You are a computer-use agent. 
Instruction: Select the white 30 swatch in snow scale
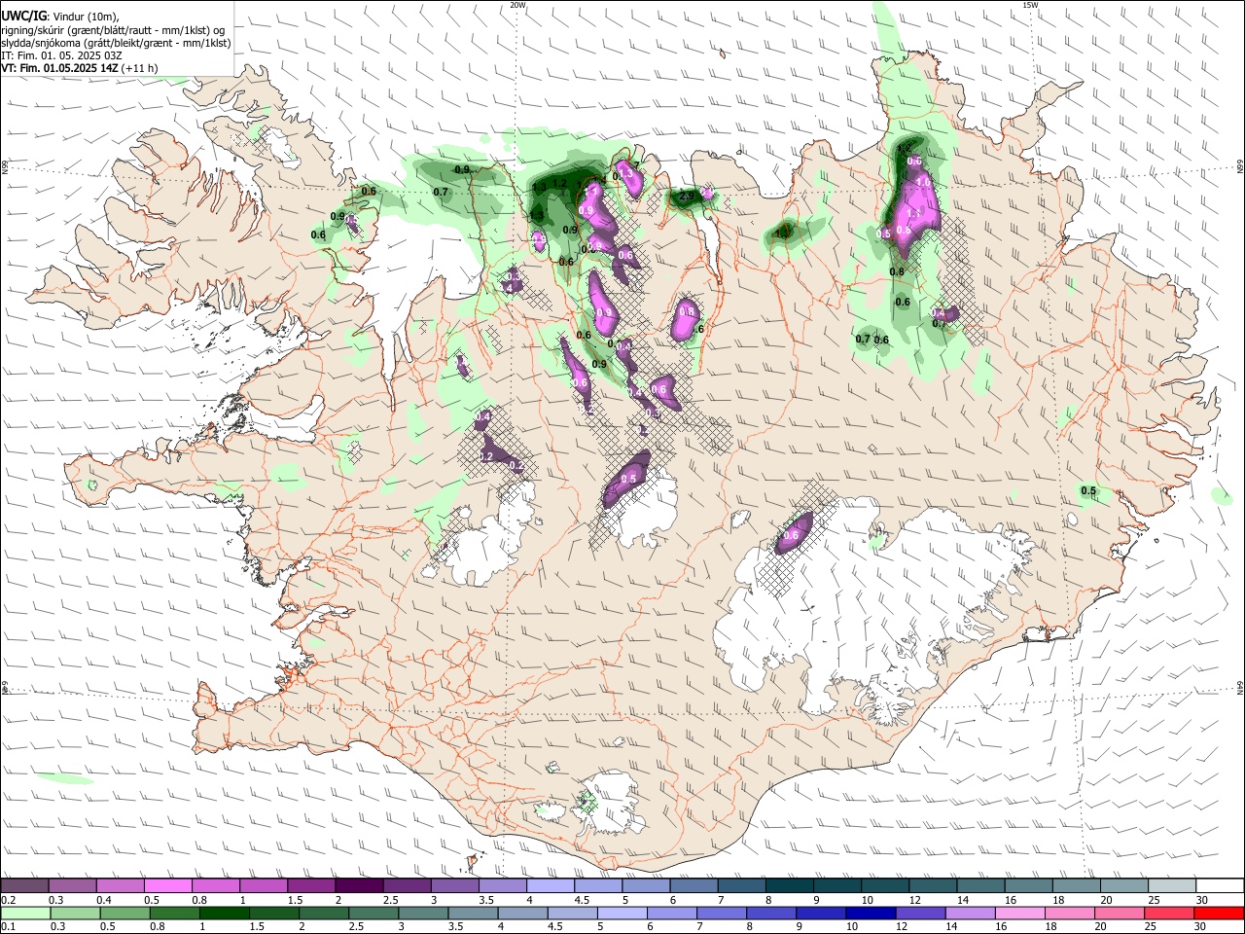pyautogui.click(x=1220, y=885)
